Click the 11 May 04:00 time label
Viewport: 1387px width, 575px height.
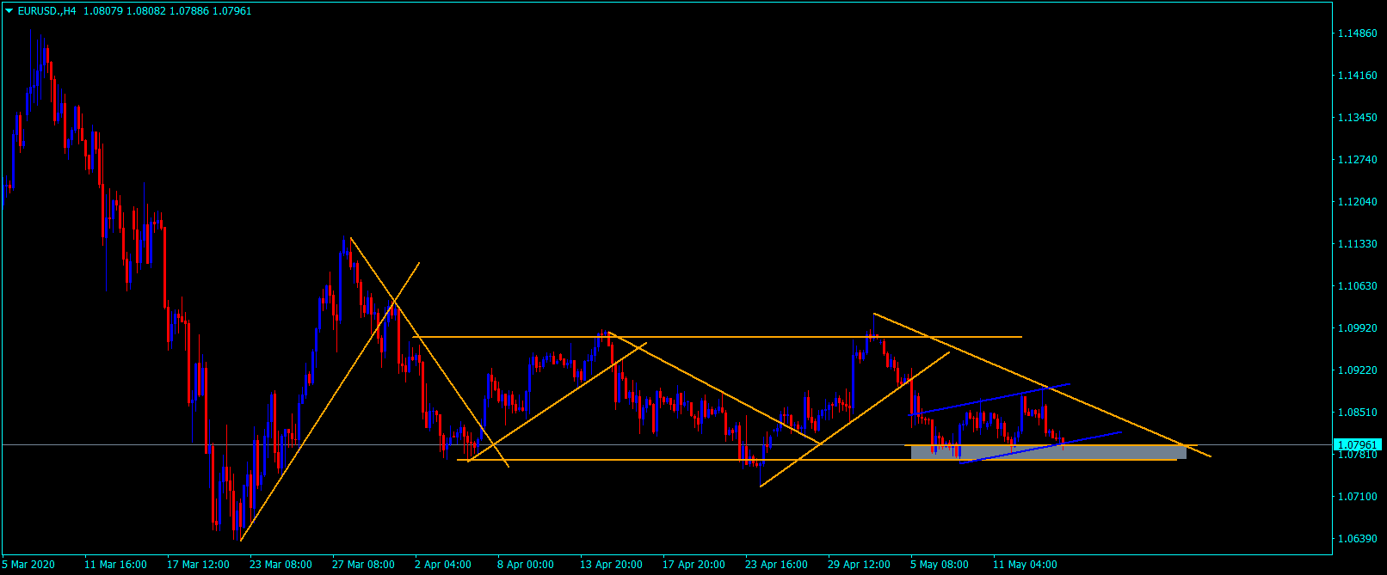pyautogui.click(x=1025, y=565)
